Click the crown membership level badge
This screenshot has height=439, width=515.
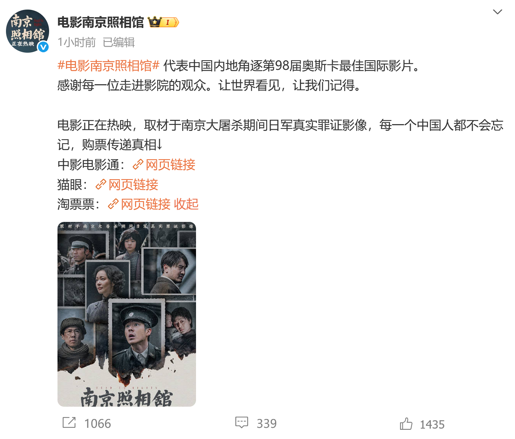pyautogui.click(x=163, y=22)
